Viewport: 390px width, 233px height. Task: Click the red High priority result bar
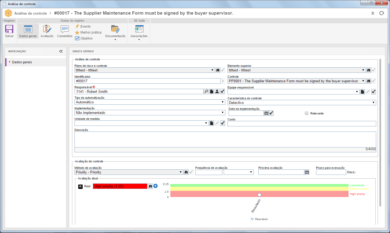click(120, 186)
